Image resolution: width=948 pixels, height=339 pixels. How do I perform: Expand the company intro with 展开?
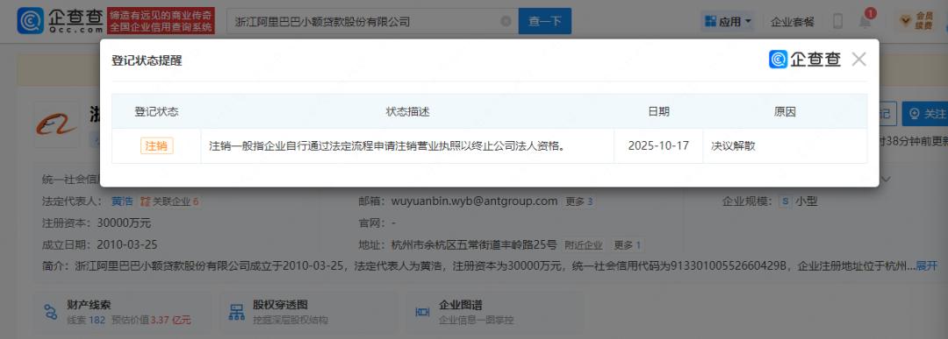[x=927, y=265]
